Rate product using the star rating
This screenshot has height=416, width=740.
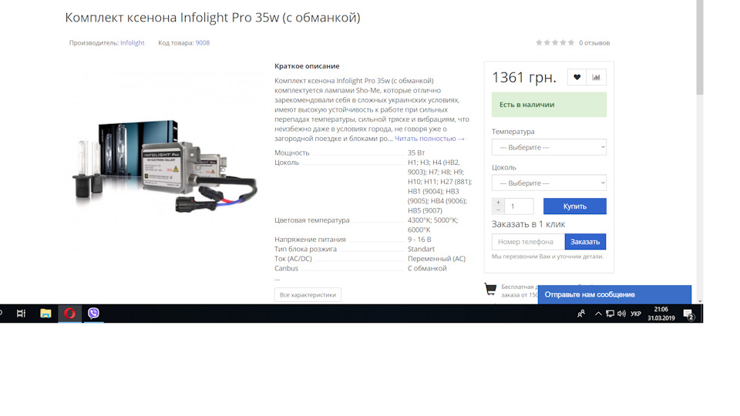coord(555,42)
